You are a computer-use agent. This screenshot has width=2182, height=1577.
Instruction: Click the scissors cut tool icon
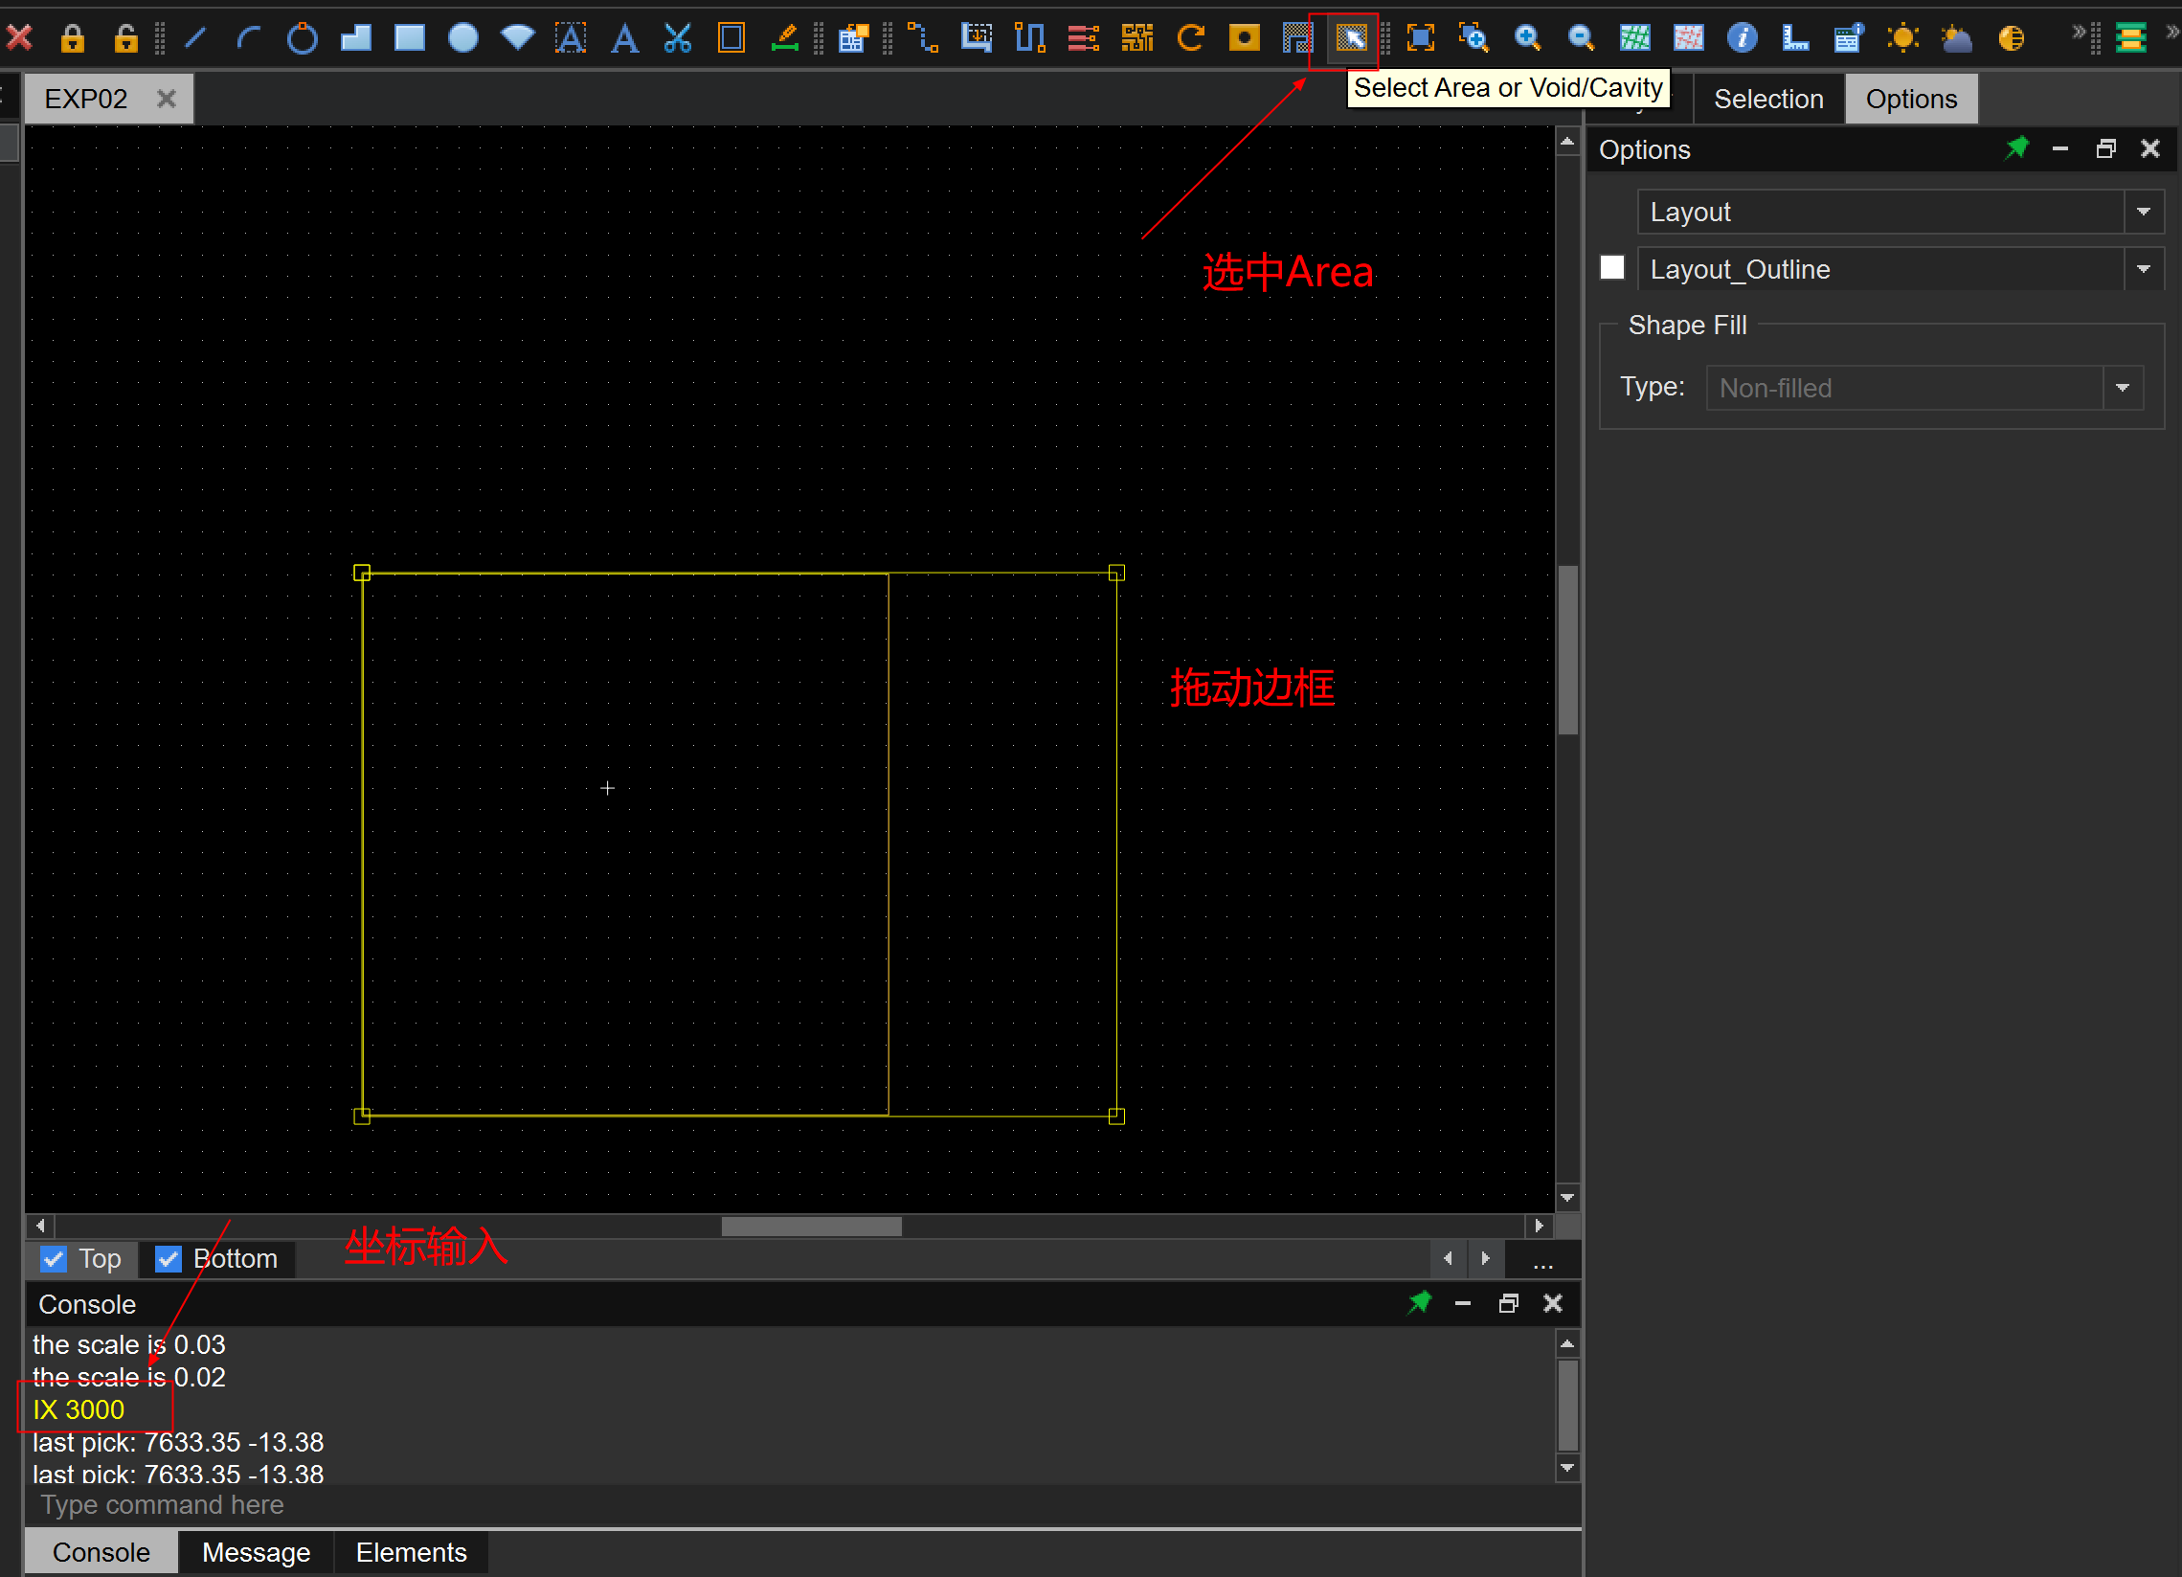pos(677,38)
